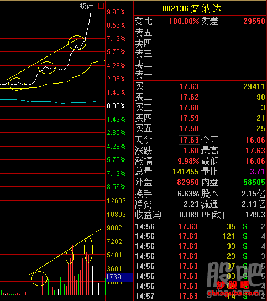Click the 买二 bid volume 90

261,97
